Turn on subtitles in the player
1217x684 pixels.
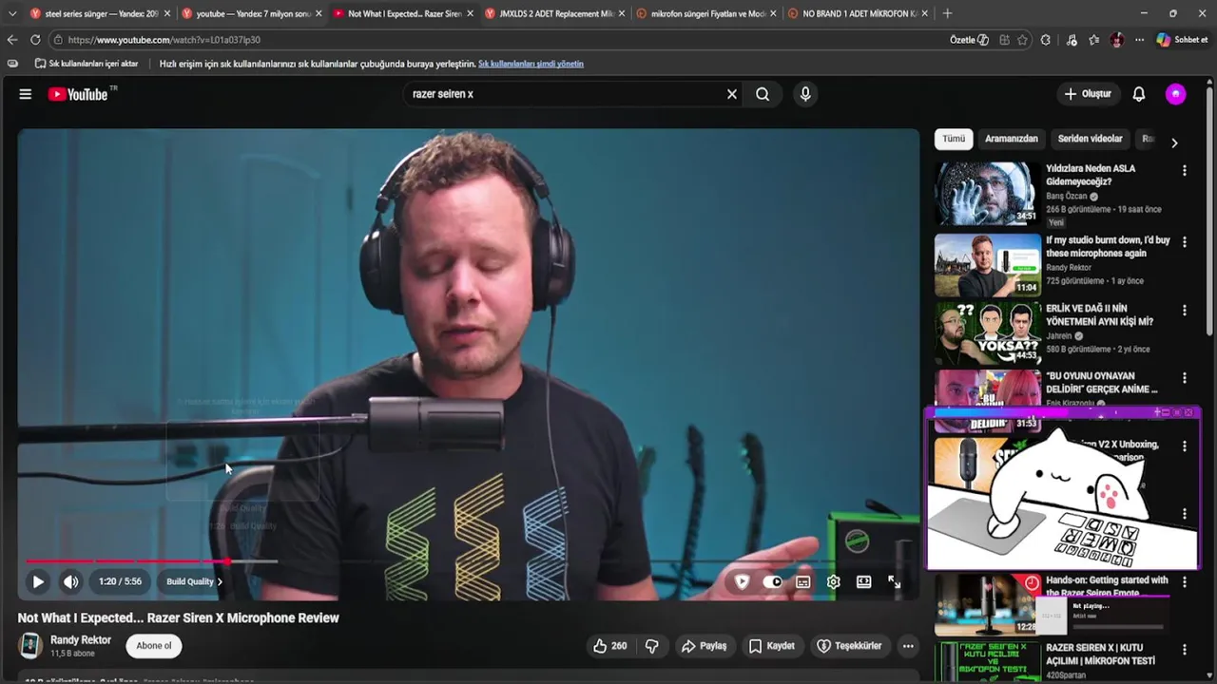pos(803,581)
